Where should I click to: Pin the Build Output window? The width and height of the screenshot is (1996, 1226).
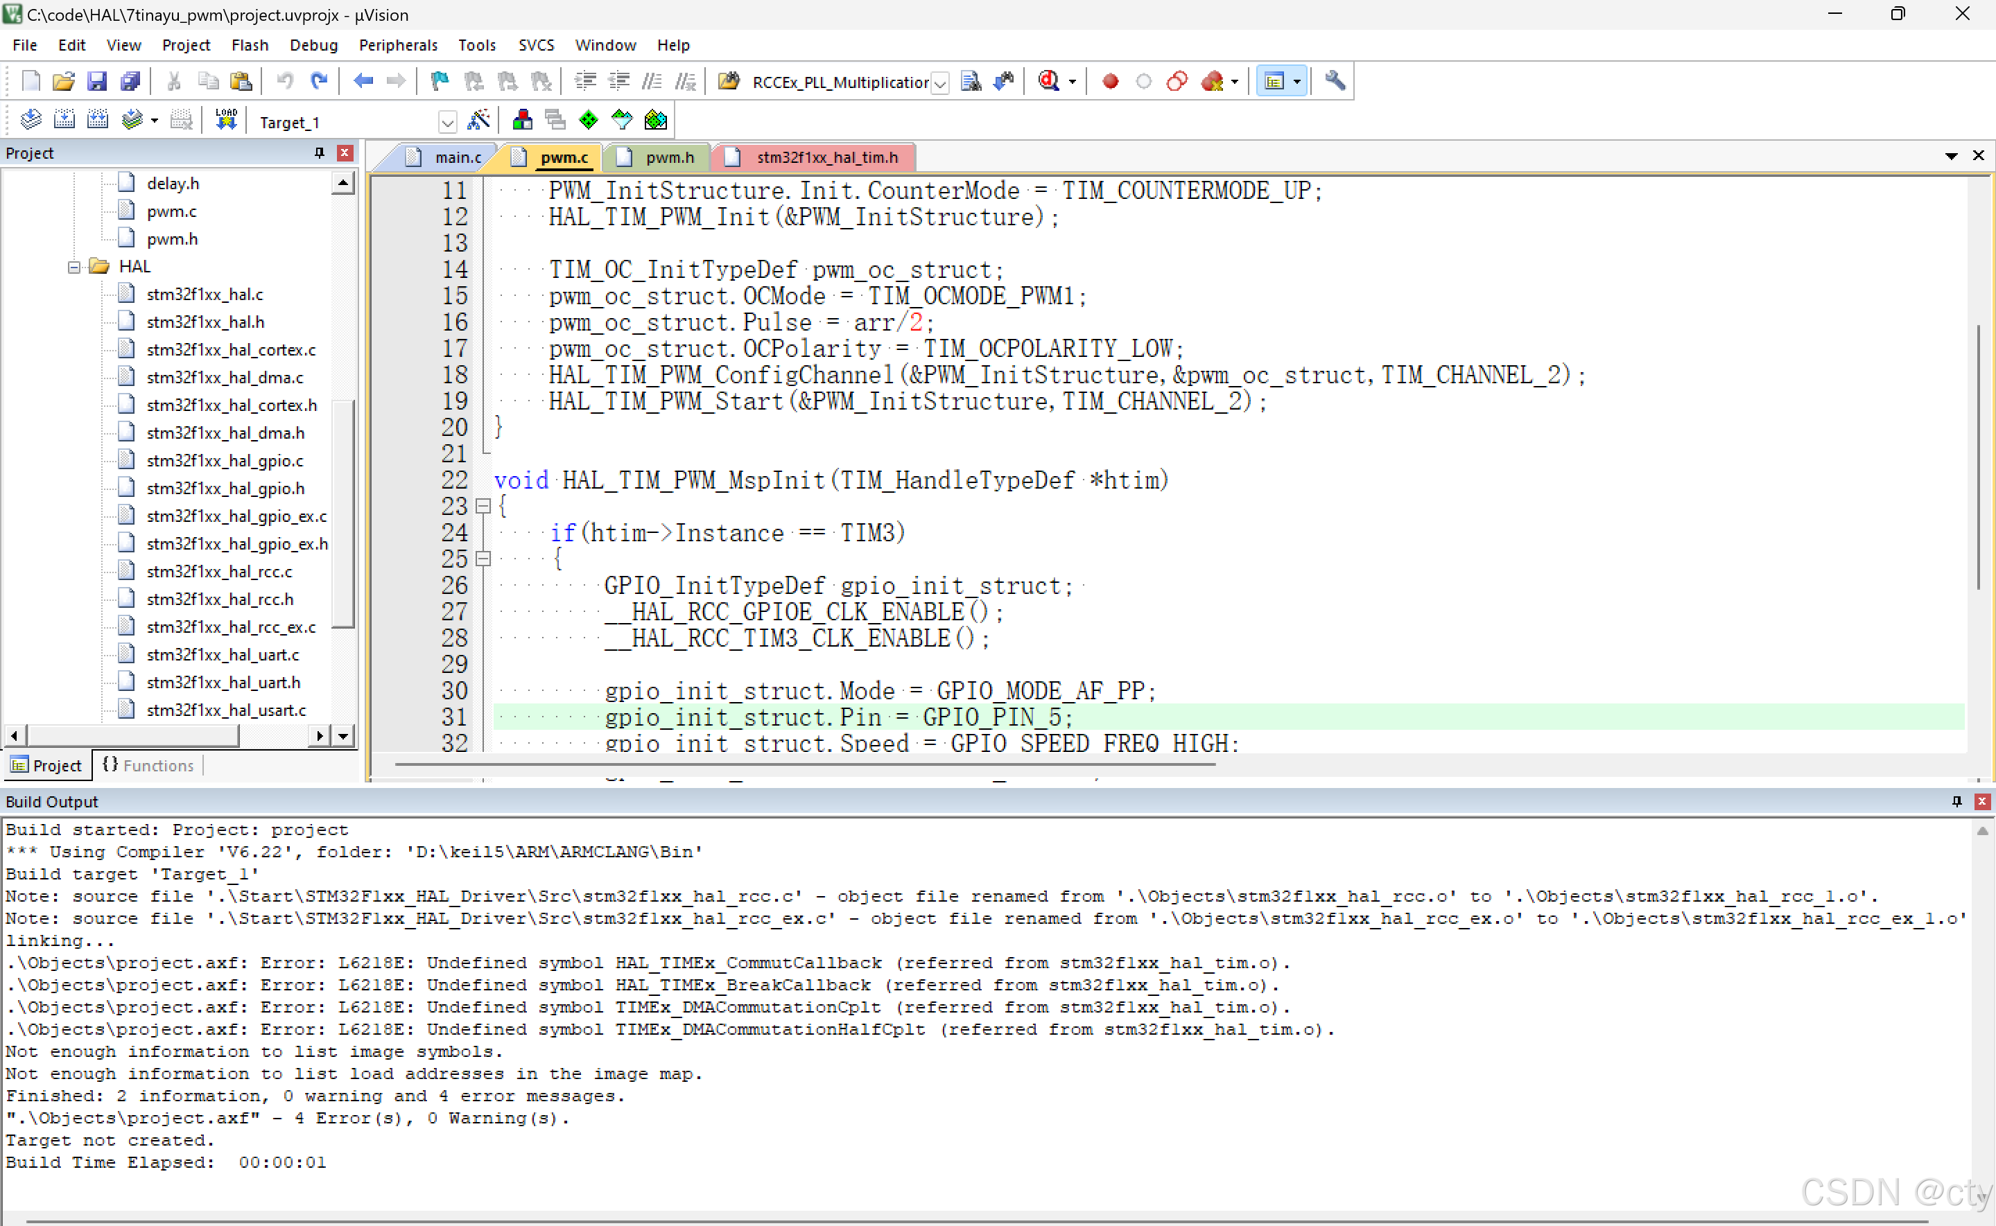pos(1956,801)
